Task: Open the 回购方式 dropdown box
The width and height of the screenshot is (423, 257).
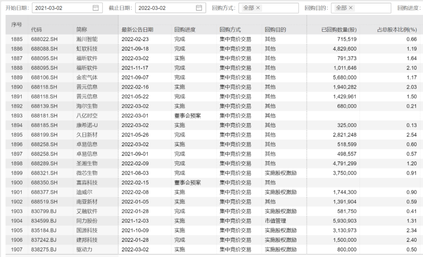Action: pyautogui.click(x=268, y=8)
